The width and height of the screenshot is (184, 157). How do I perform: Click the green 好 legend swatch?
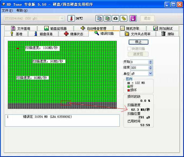[x=129, y=87]
